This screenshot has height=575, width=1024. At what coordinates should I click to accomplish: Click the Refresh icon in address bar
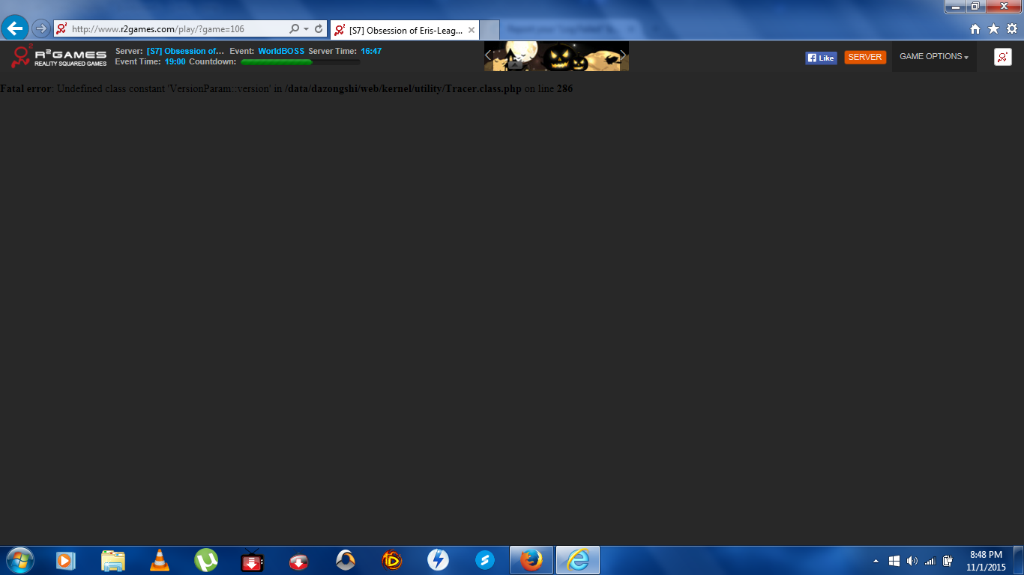click(x=319, y=29)
